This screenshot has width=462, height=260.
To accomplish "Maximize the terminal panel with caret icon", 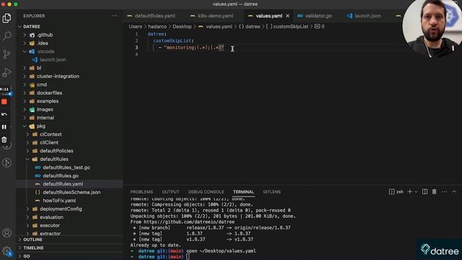I will pos(454,192).
